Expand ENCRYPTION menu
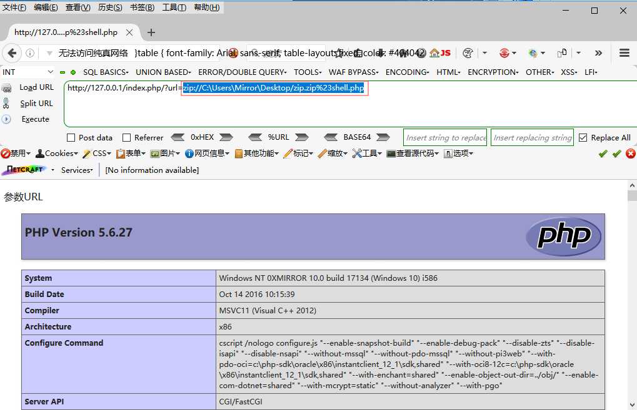637x410 pixels. coord(493,72)
